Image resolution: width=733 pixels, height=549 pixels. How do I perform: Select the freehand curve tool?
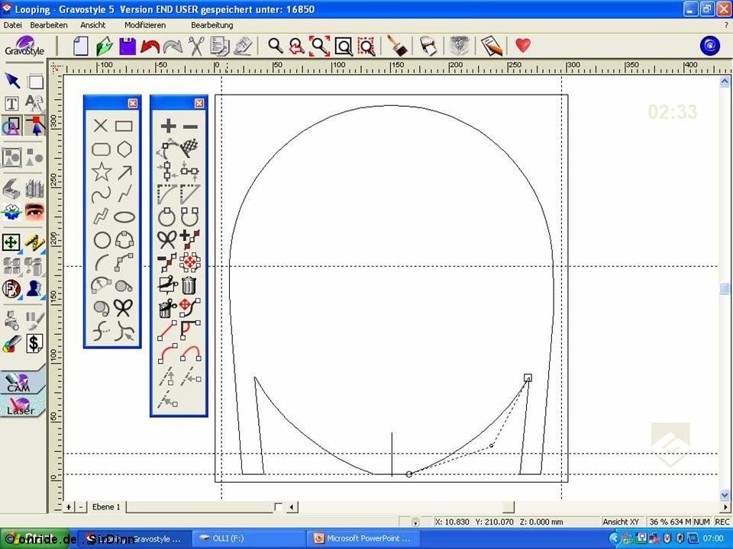point(101,194)
